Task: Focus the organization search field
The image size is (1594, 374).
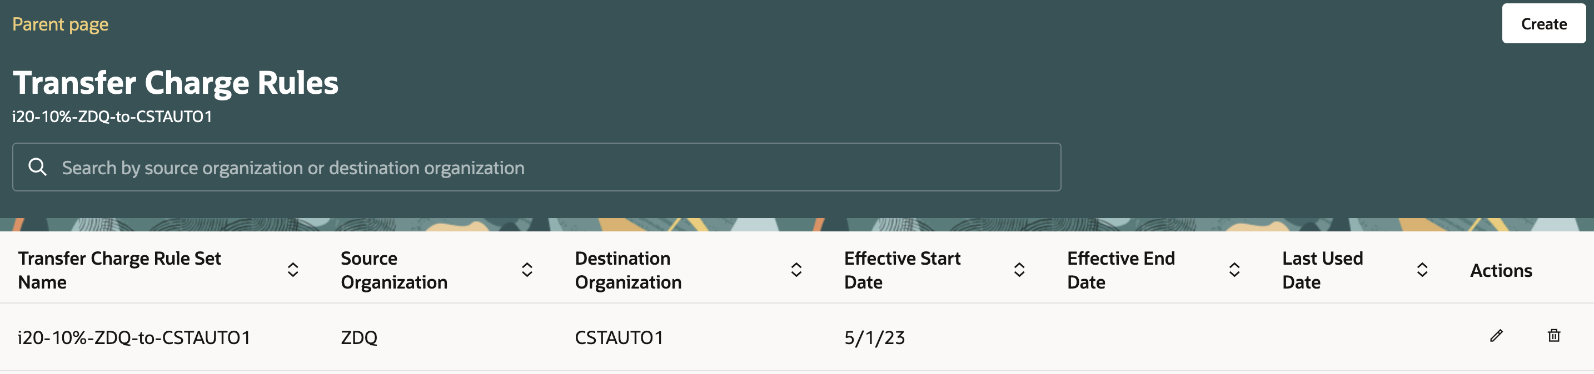Action: pyautogui.click(x=536, y=167)
